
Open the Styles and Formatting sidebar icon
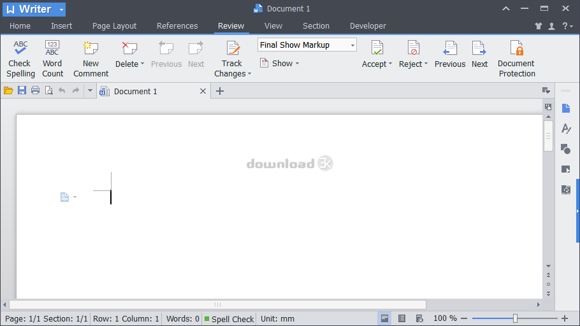(566, 129)
